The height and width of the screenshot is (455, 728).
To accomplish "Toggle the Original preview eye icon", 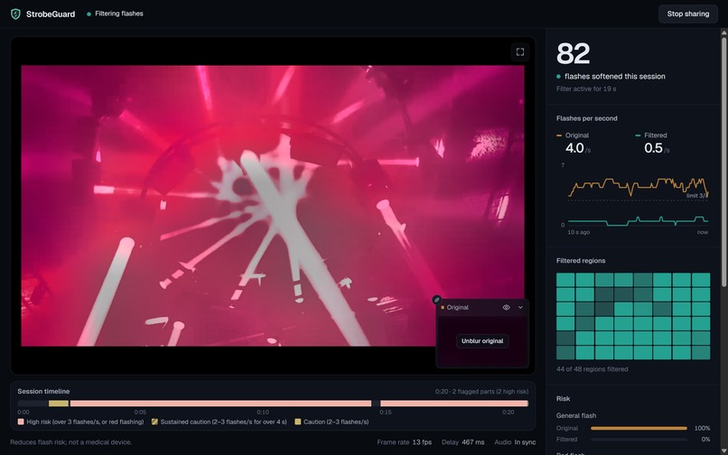I will 506,307.
